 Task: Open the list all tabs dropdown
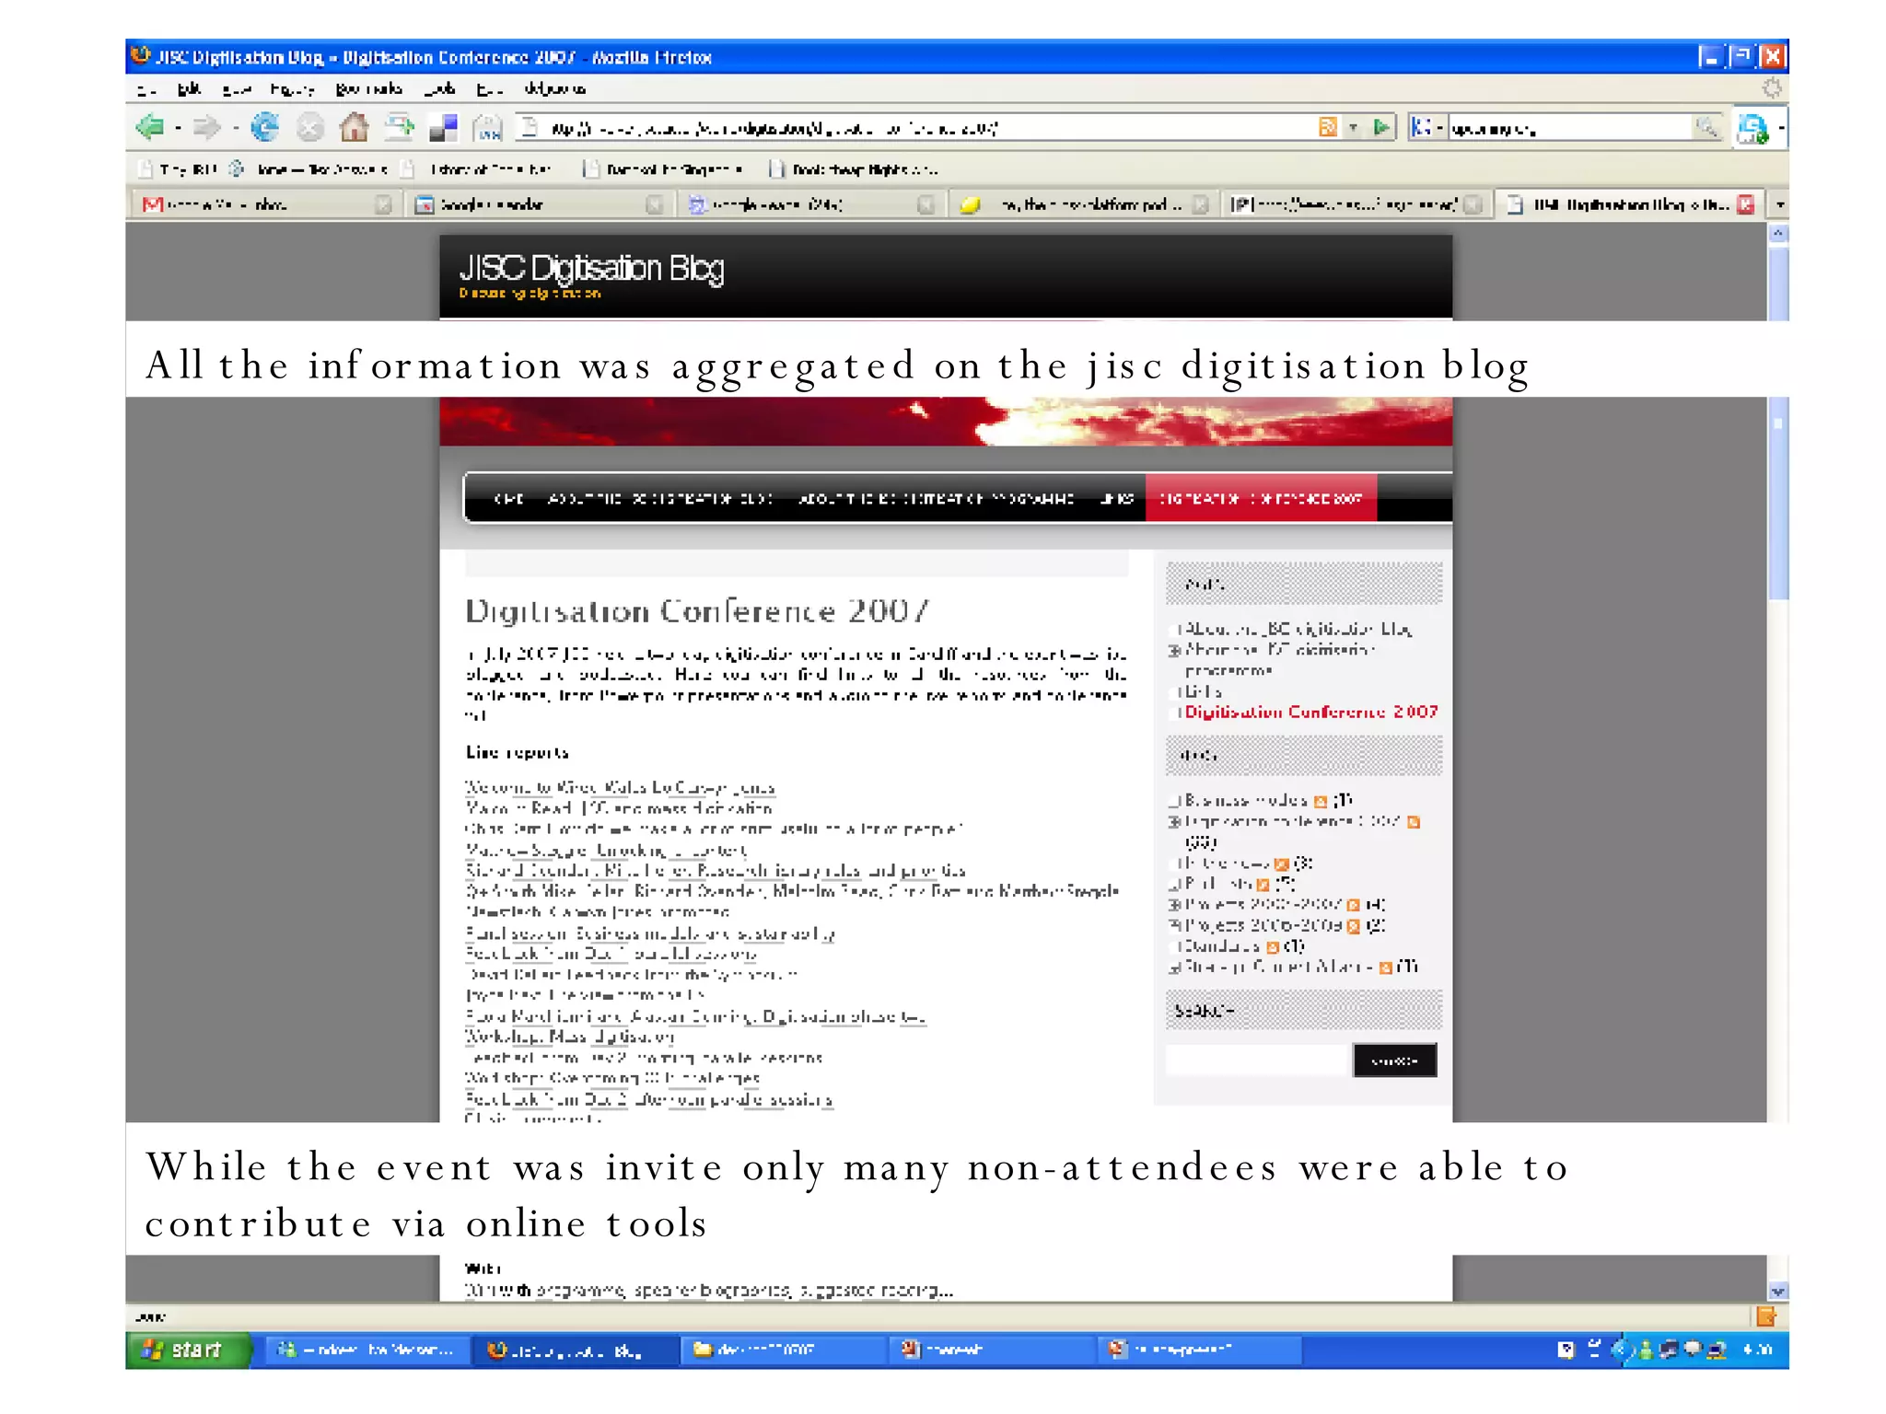point(1779,204)
